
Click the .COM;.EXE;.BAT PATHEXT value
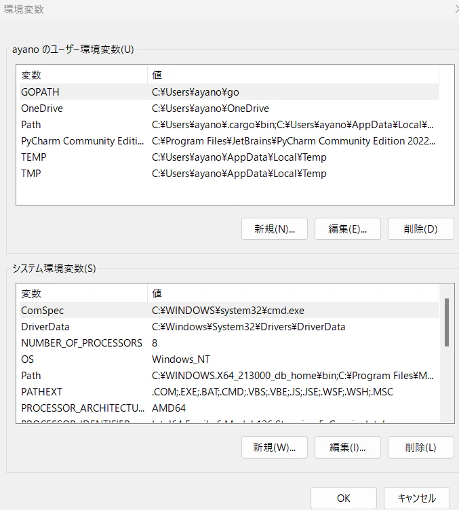(x=273, y=391)
